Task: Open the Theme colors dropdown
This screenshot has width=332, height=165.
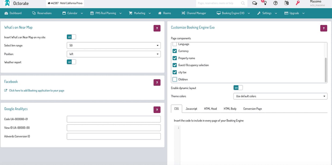Action: [280, 96]
